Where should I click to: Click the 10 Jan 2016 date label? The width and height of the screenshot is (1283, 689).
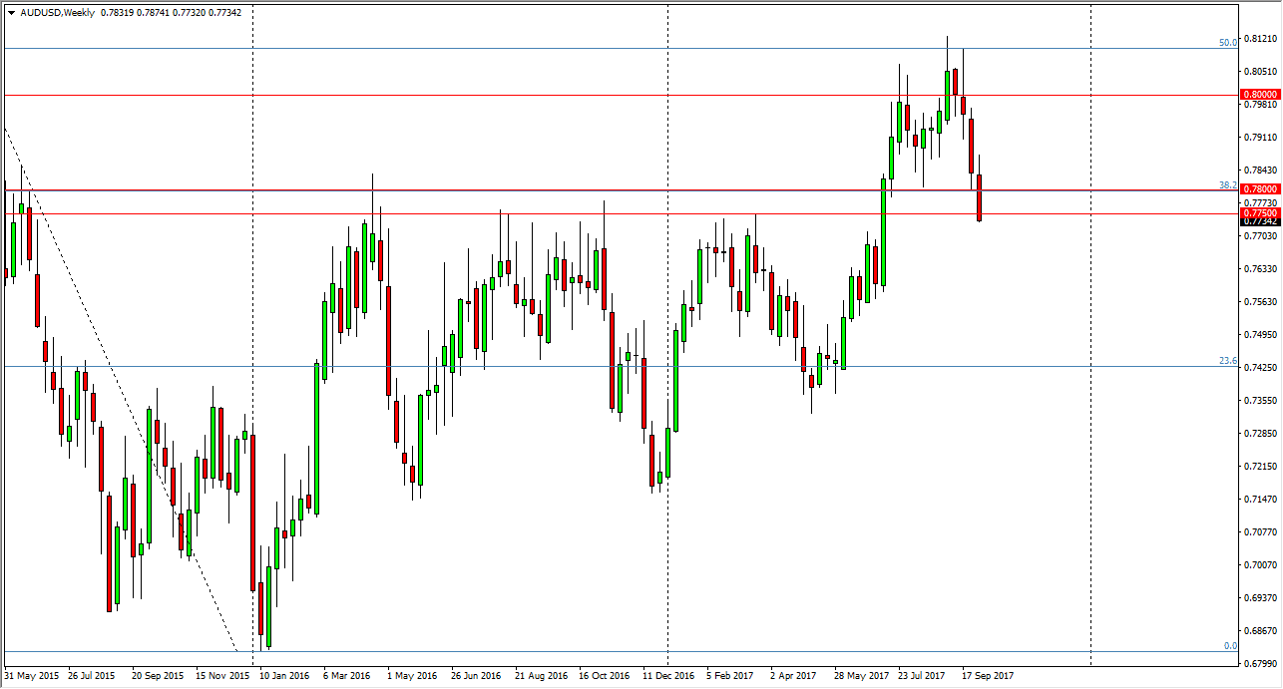coord(282,675)
